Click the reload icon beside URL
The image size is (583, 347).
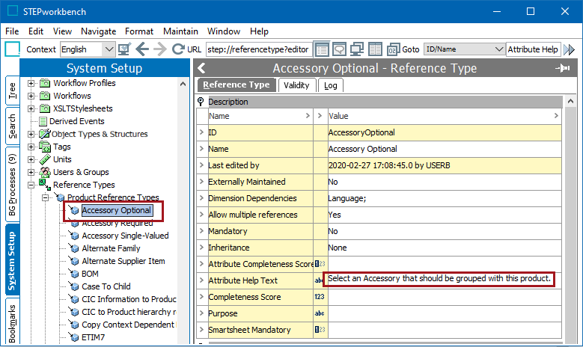178,49
